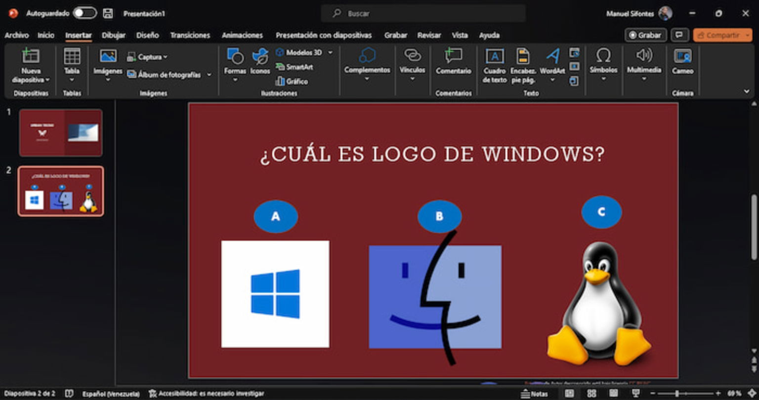Toggle the Autoguardado switch
759x400 pixels.
tap(85, 13)
